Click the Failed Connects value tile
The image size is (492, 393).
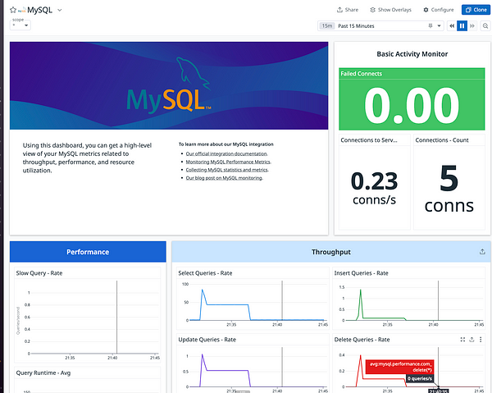point(412,105)
